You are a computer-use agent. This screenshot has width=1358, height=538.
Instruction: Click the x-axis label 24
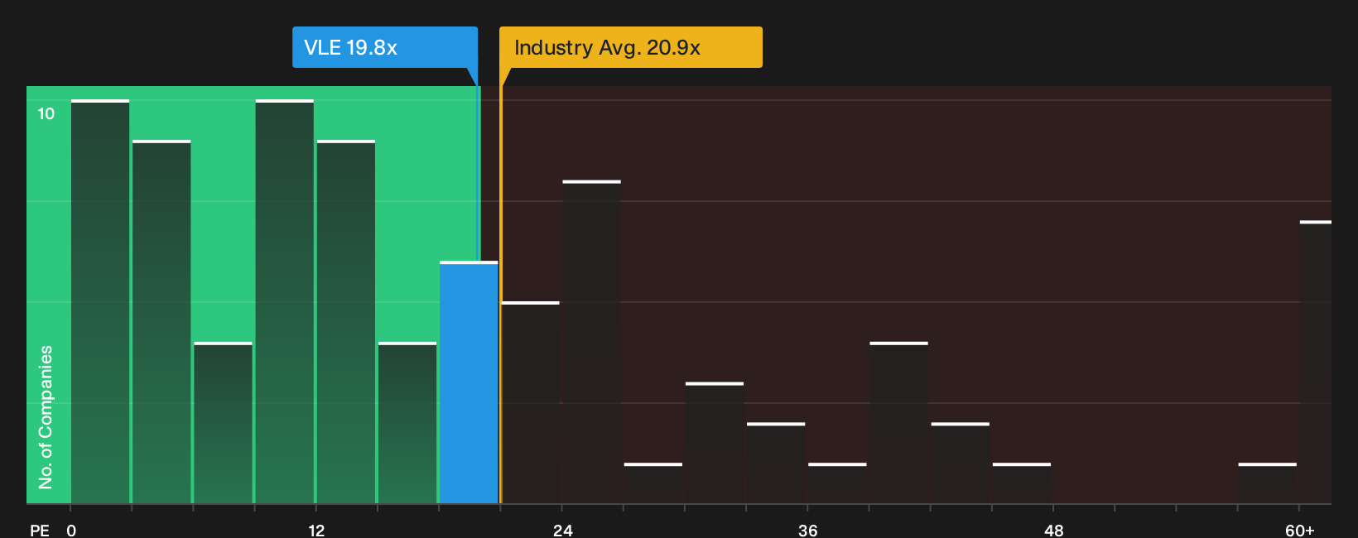[563, 531]
